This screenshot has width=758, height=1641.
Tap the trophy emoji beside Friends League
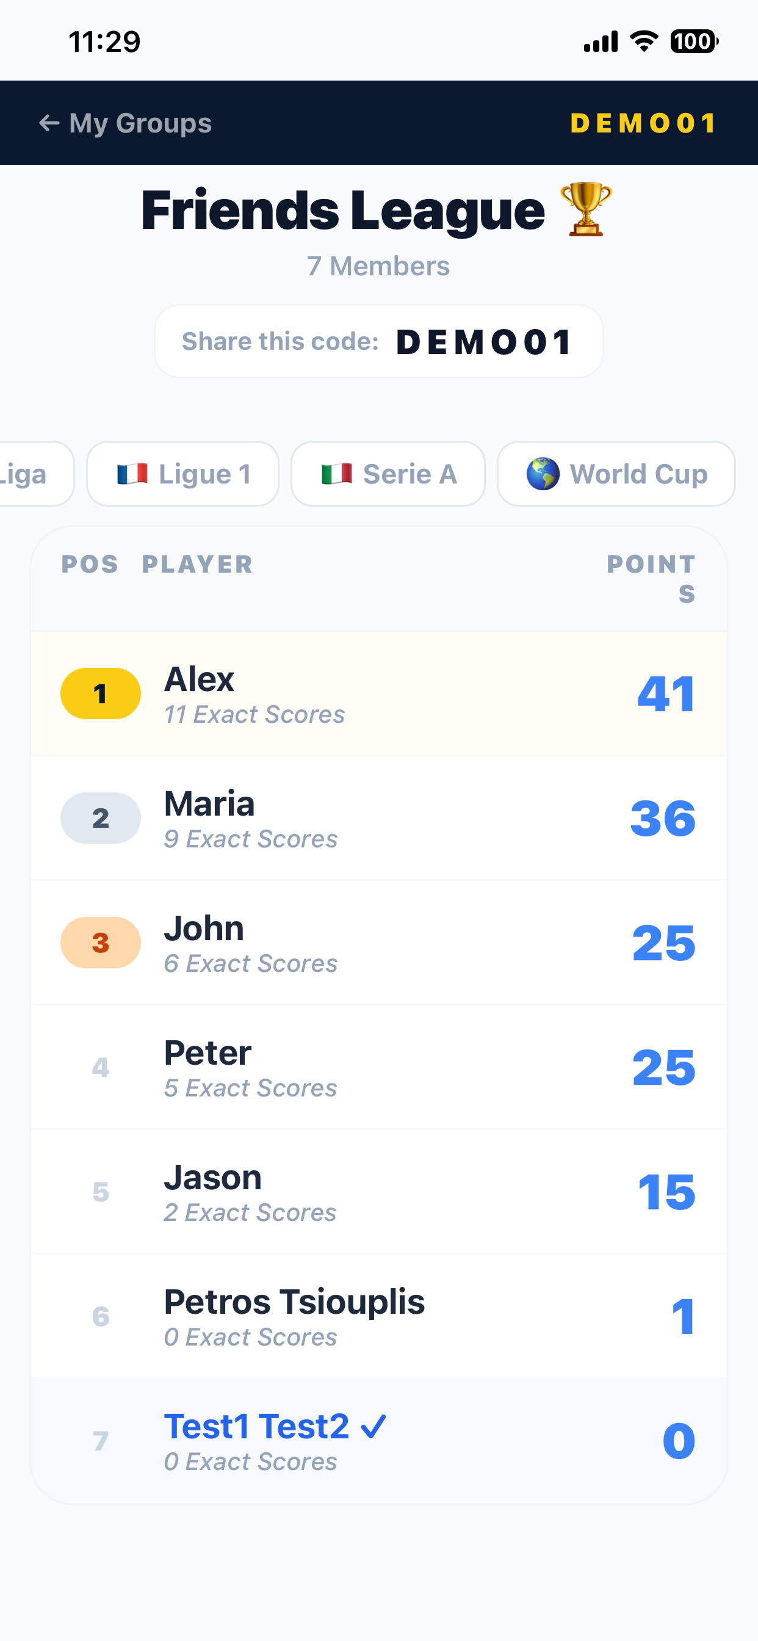(585, 209)
